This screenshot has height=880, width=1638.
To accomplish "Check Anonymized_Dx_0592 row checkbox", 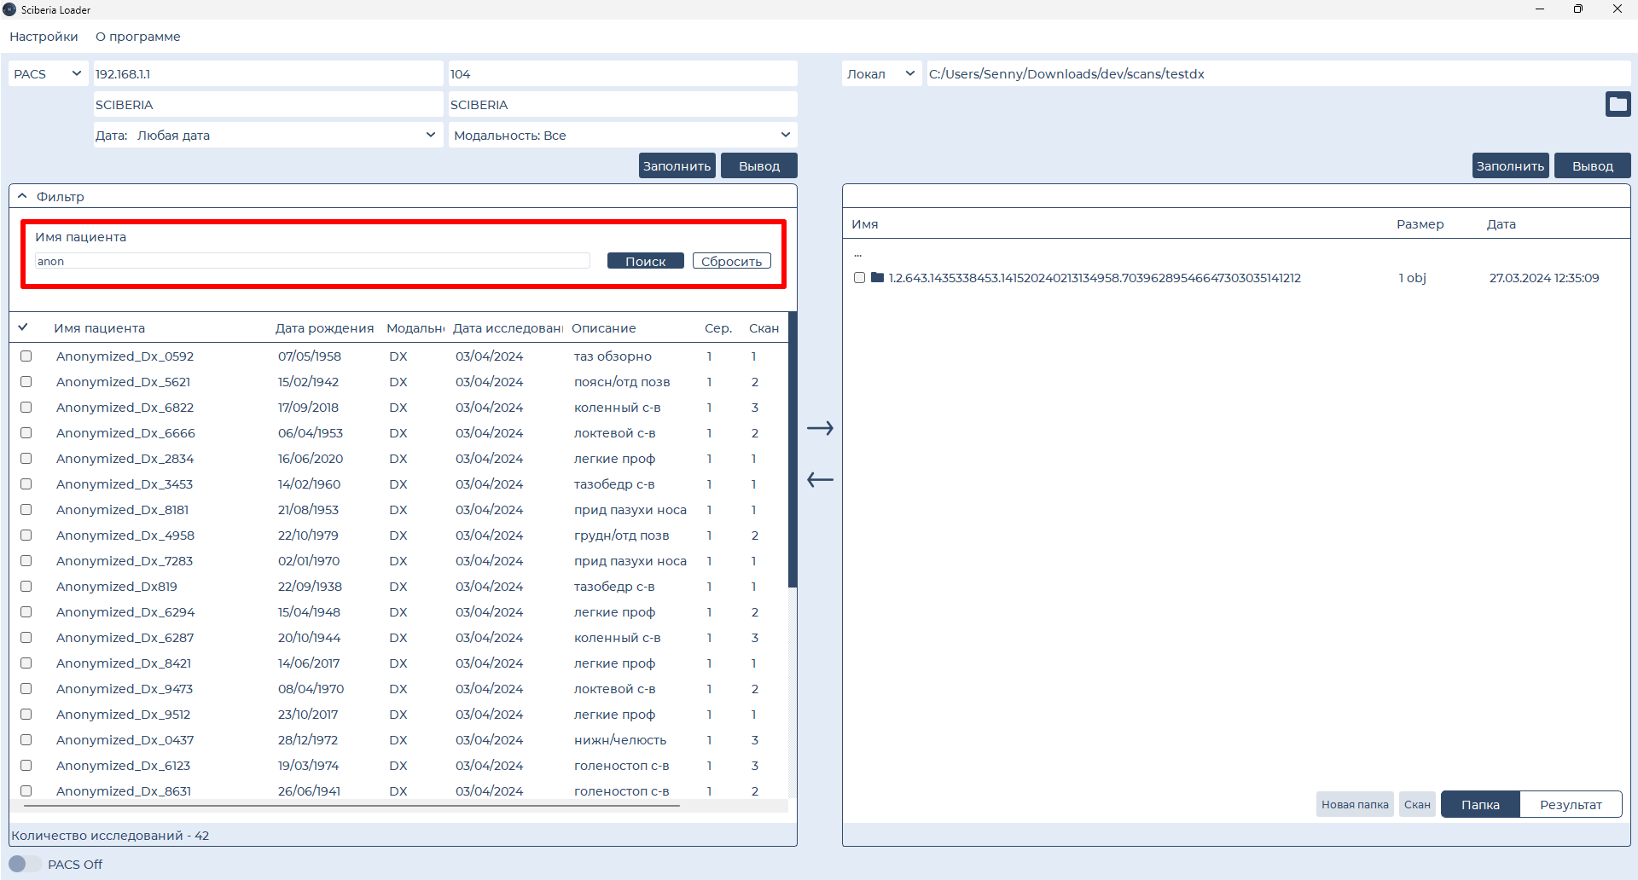I will (x=26, y=356).
